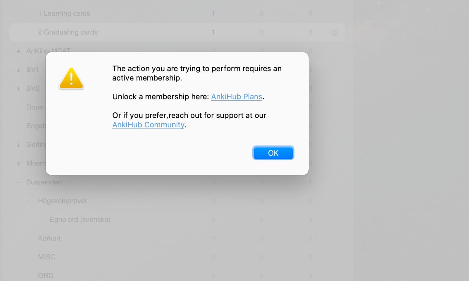Image resolution: width=469 pixels, height=281 pixels.
Task: Expand the BV2 deck
Action: tap(18, 89)
